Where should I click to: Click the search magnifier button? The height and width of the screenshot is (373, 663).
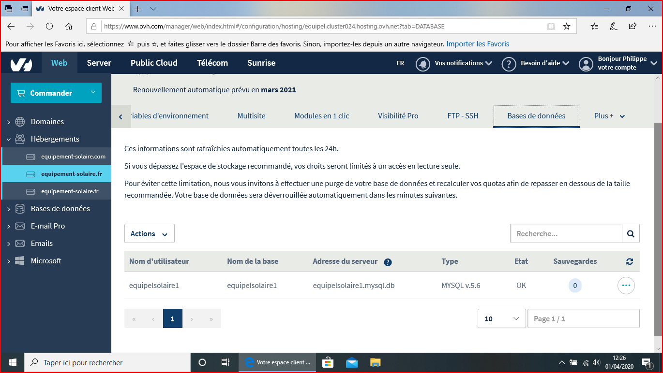point(631,233)
